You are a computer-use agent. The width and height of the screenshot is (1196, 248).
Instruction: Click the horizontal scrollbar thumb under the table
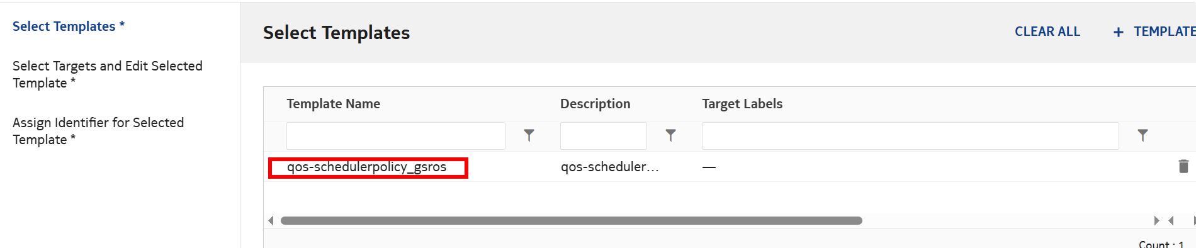(x=572, y=220)
